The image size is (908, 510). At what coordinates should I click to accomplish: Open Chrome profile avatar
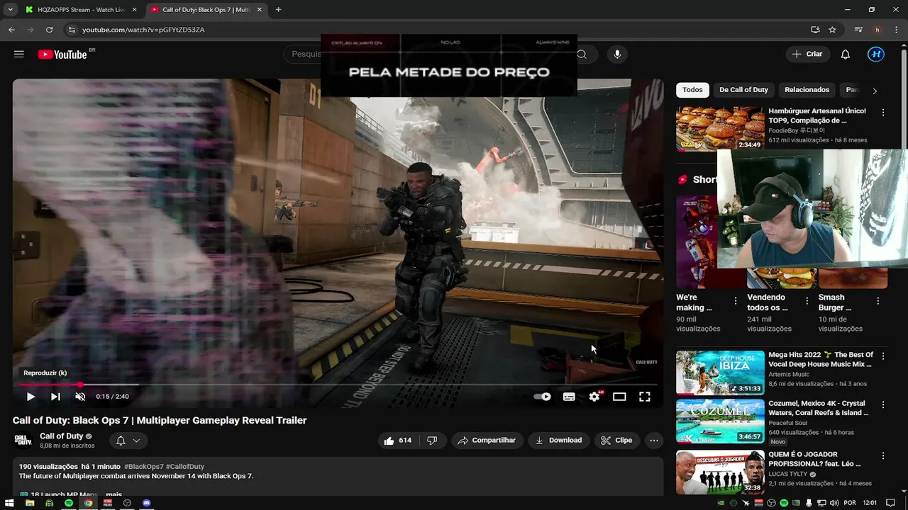click(x=877, y=30)
